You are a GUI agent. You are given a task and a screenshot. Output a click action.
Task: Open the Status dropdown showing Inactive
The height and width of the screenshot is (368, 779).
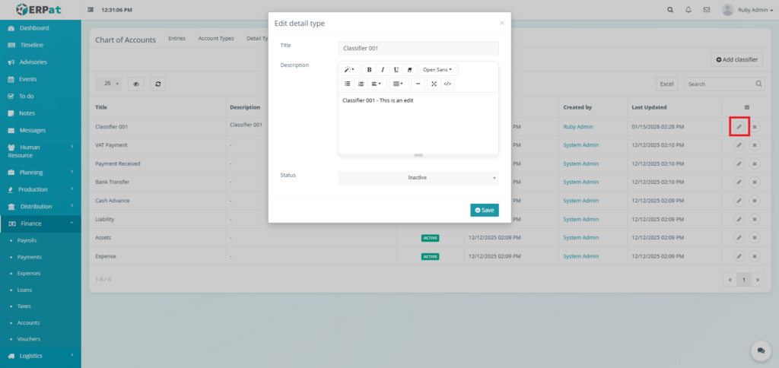pyautogui.click(x=418, y=178)
